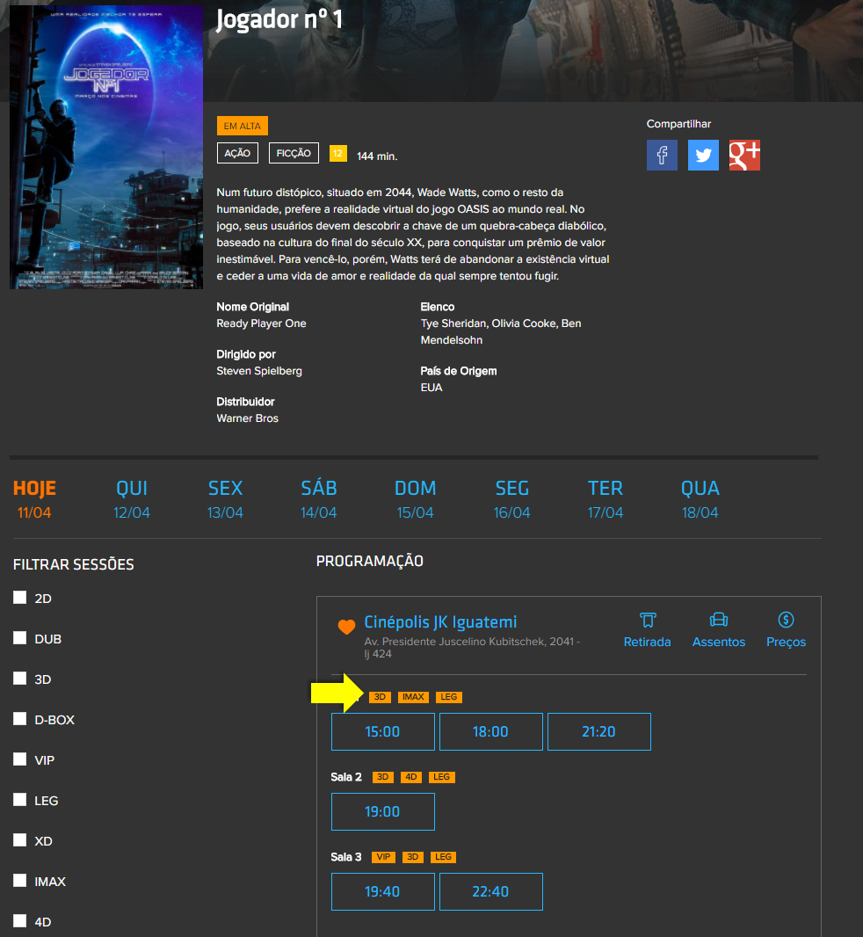Enable the DUB session filter
Image resolution: width=863 pixels, height=937 pixels.
coord(20,638)
